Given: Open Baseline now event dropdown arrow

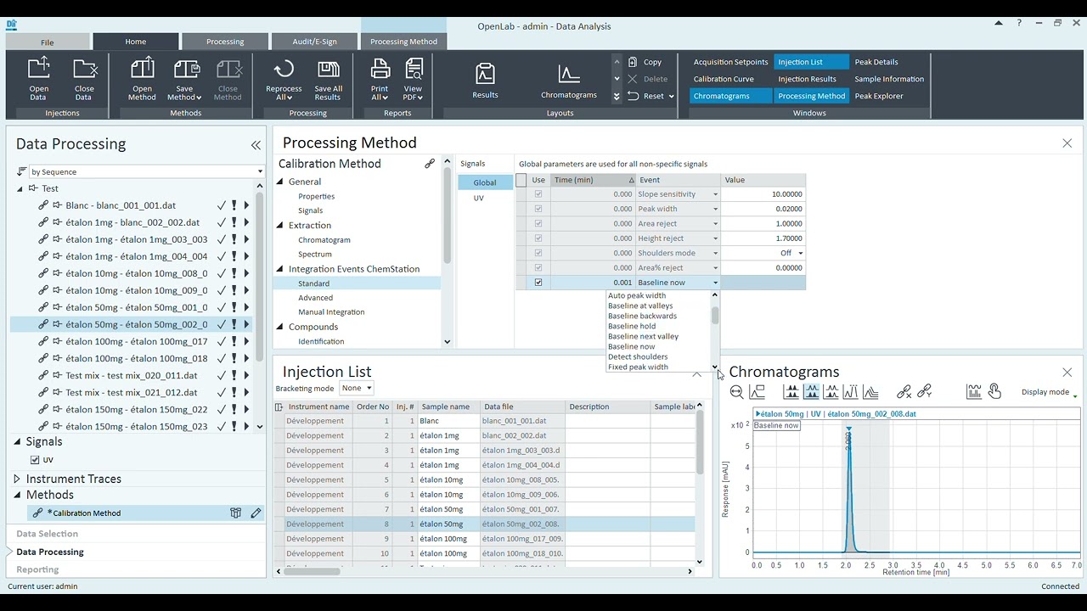Looking at the screenshot, I should pos(715,283).
